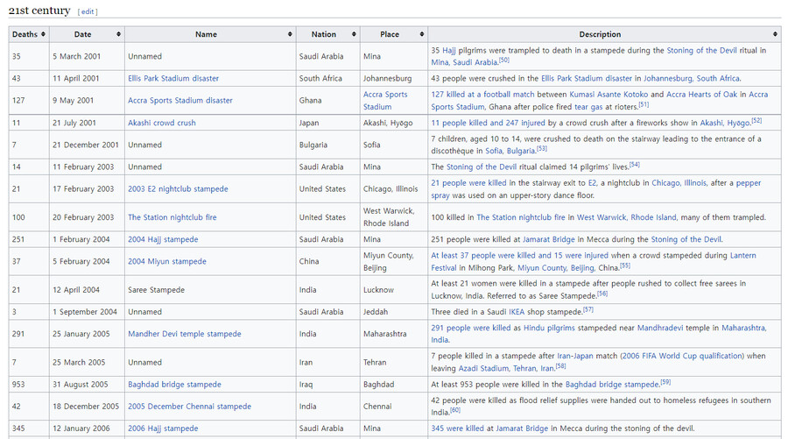788x439 pixels.
Task: Sort by Nation using header arrows
Action: [x=354, y=34]
